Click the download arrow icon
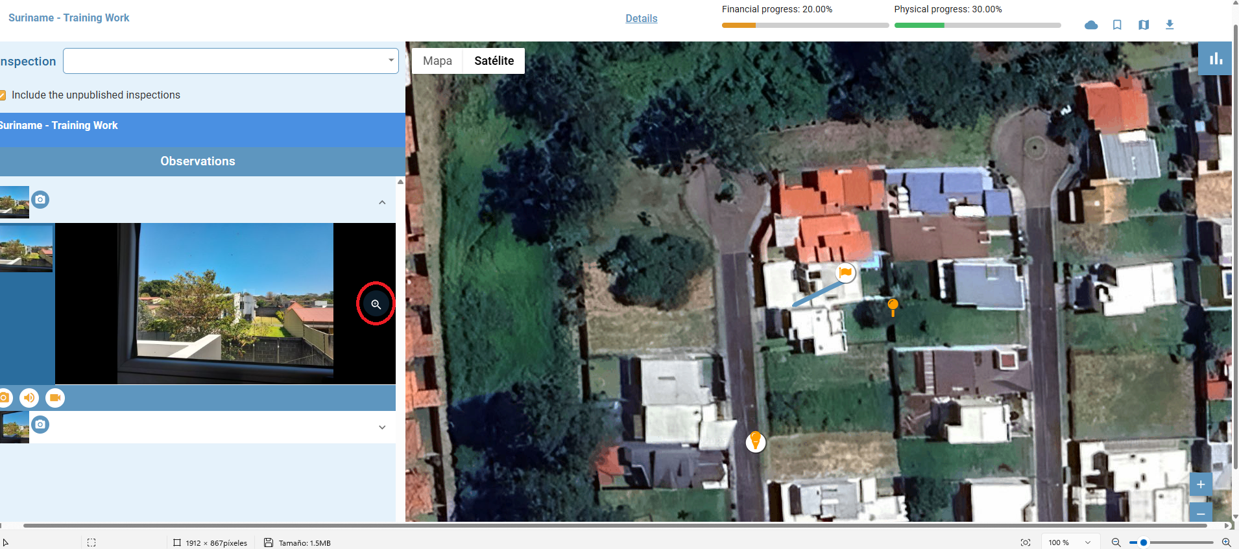 coord(1170,25)
